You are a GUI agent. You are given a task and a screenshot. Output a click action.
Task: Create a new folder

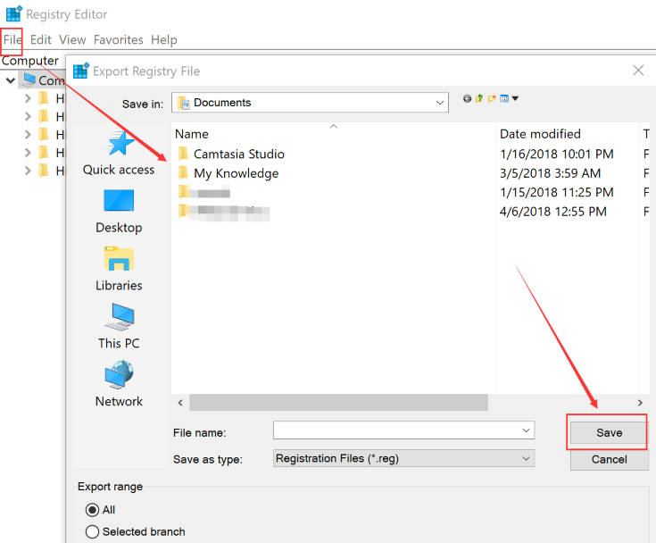pos(492,98)
